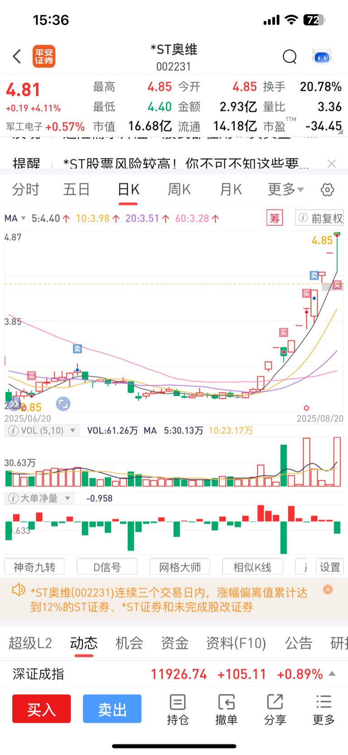Tap the 60:3.28 moving average value
The image size is (348, 755).
coord(192,219)
